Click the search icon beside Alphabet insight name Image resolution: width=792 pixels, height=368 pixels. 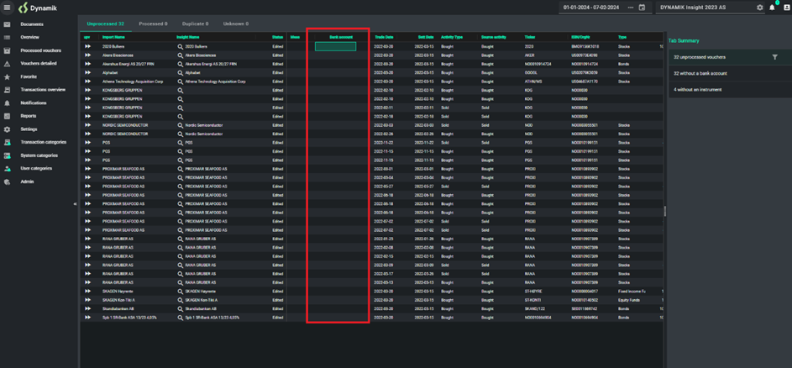pos(180,73)
